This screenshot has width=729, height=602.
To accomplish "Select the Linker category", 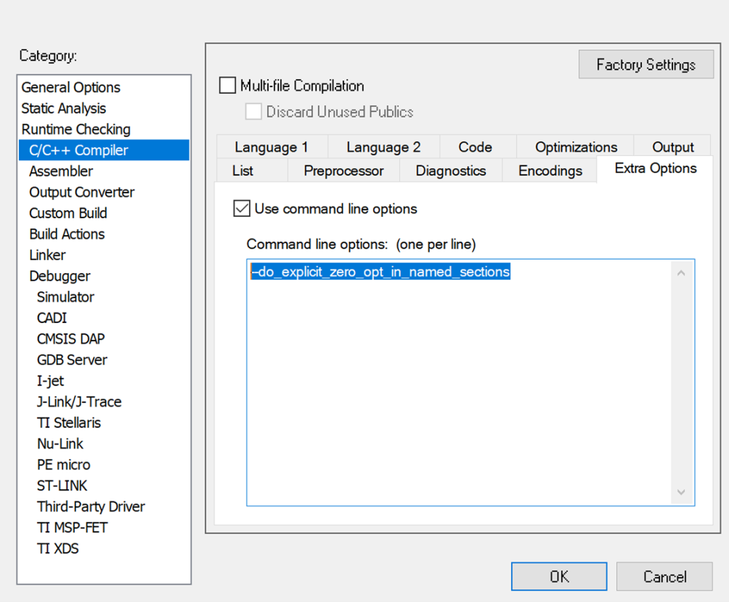I will tap(47, 255).
